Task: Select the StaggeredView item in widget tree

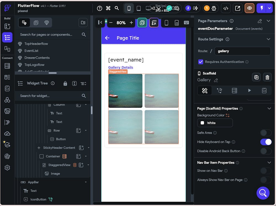Action: [x=59, y=165]
